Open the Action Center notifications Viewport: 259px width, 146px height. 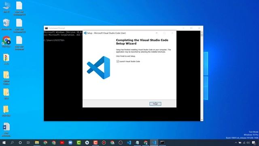point(254,143)
